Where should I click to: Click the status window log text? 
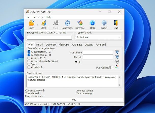click(x=72, y=78)
